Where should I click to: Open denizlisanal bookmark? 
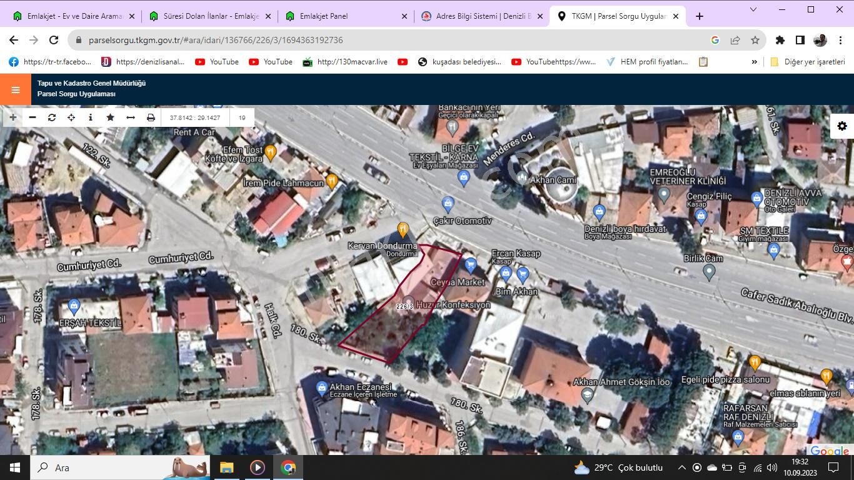tap(143, 62)
